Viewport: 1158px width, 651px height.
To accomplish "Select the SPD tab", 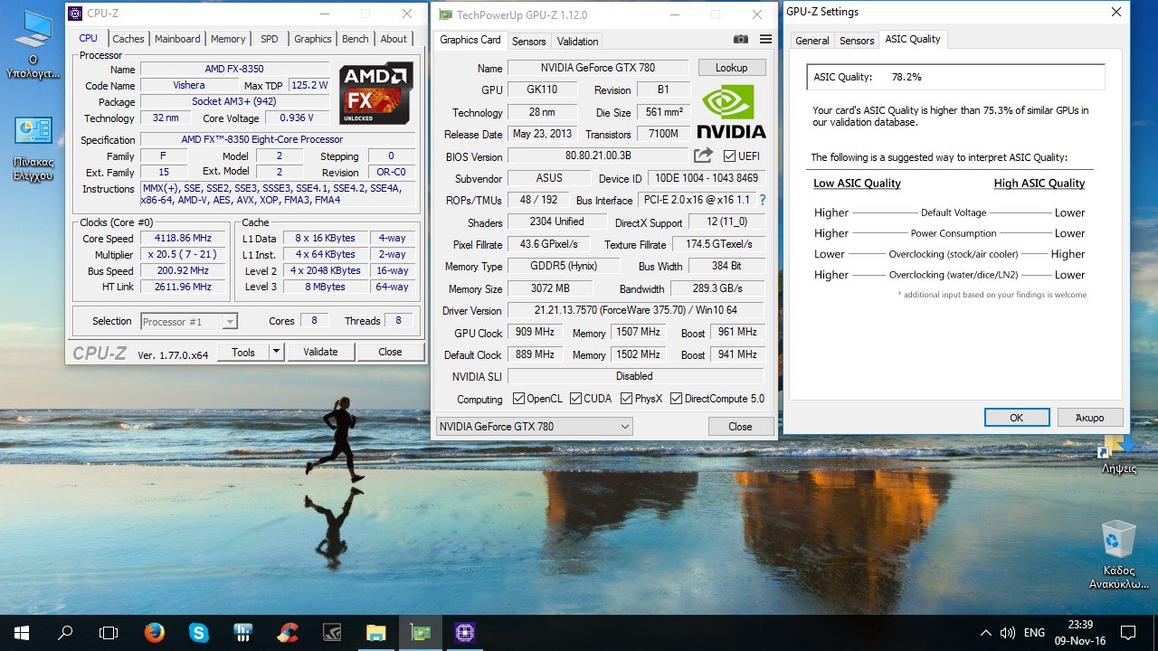I will click(x=270, y=39).
